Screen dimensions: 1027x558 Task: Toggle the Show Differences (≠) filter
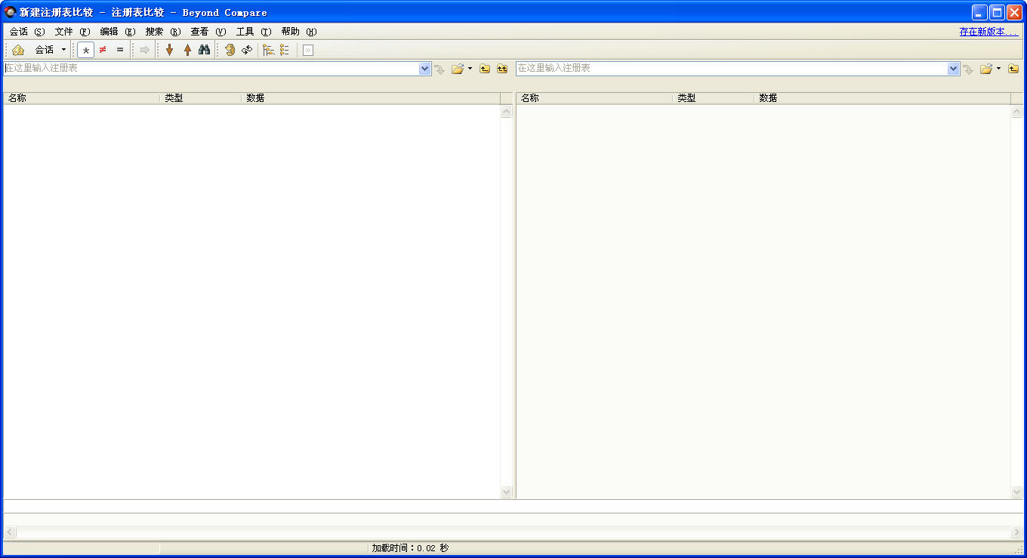coord(103,50)
